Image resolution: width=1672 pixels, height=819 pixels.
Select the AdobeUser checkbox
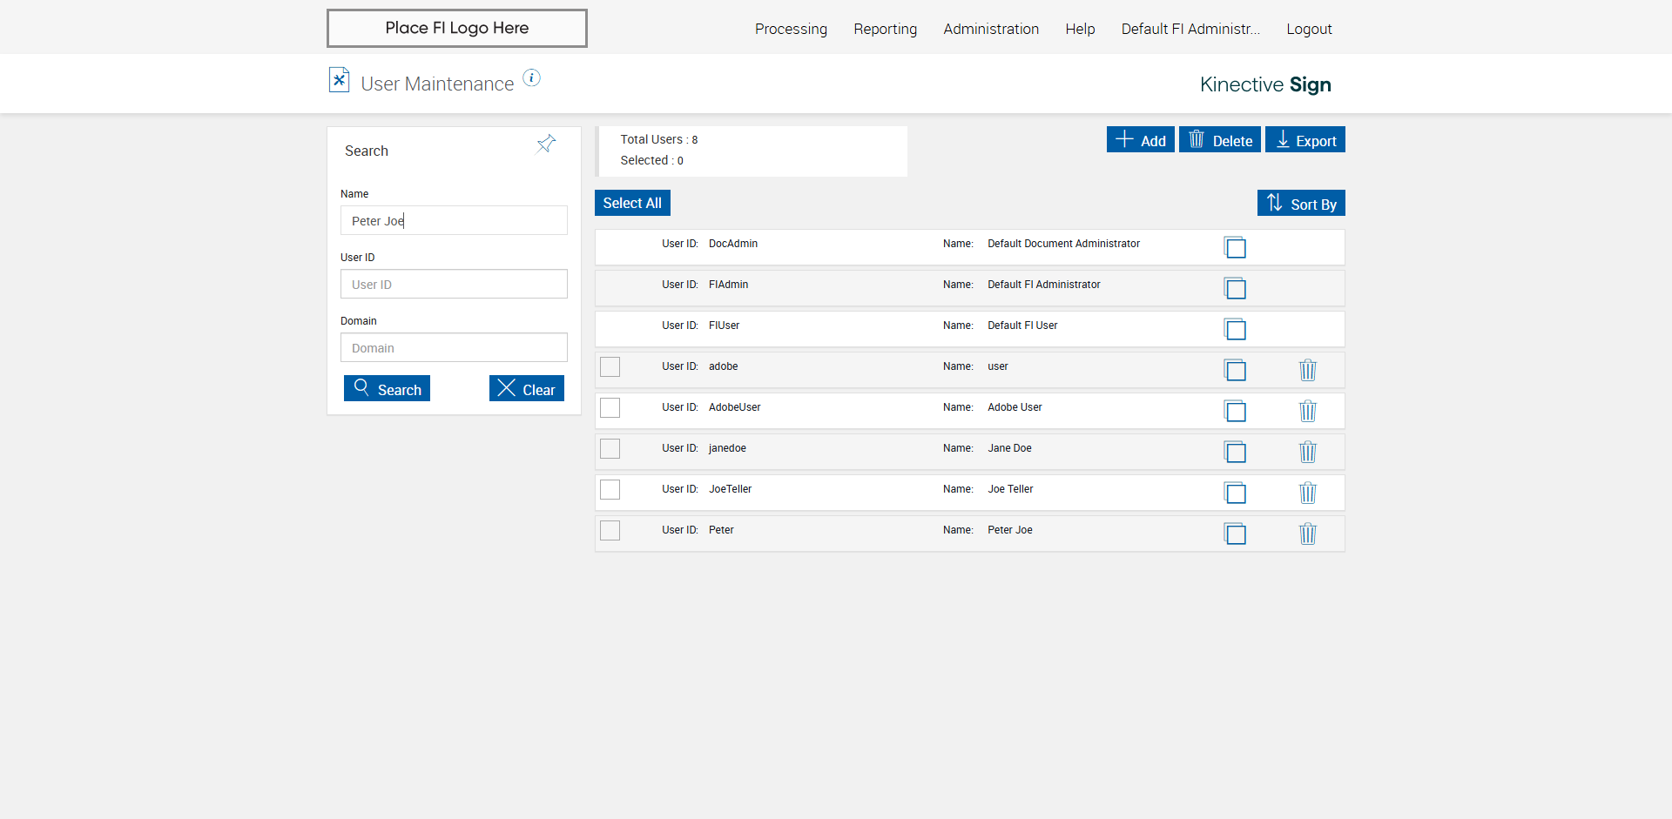tap(610, 407)
